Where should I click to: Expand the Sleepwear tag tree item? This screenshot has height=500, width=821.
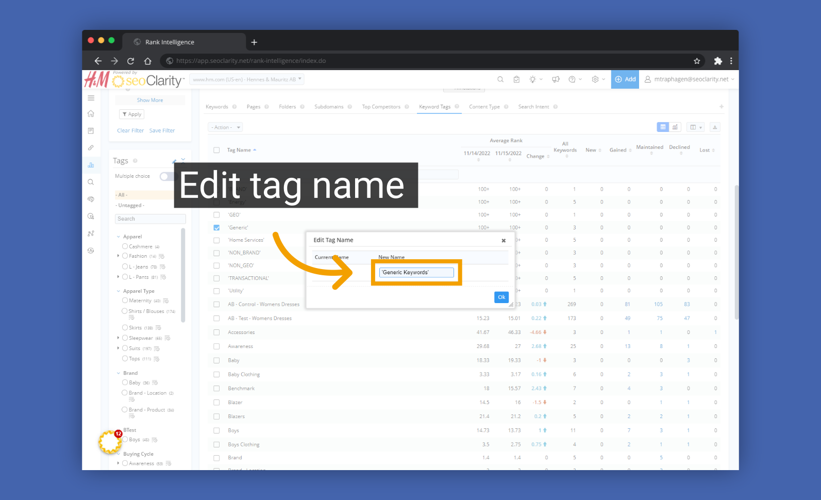tap(118, 338)
